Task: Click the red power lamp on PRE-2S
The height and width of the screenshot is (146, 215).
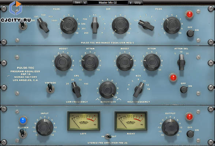Action: 189,117
